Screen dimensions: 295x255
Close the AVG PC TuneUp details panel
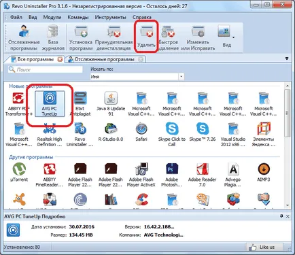288,216
